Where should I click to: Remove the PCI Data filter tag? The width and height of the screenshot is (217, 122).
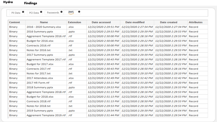pyautogui.click(x=41, y=12)
